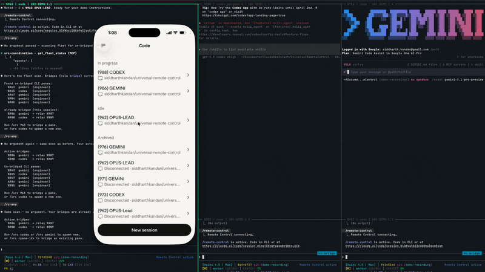Focus the Codex 'Use /skills' prompt input
485x272 pixels.
tap(269, 50)
